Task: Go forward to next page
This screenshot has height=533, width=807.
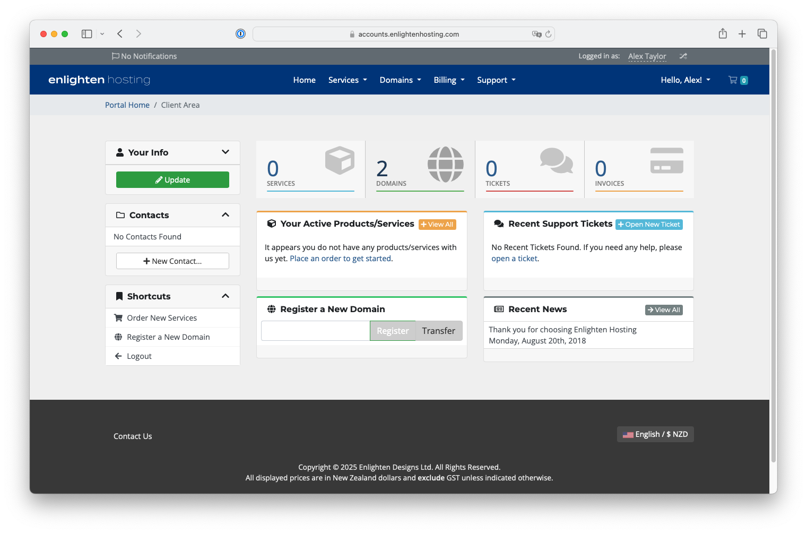Action: (138, 34)
